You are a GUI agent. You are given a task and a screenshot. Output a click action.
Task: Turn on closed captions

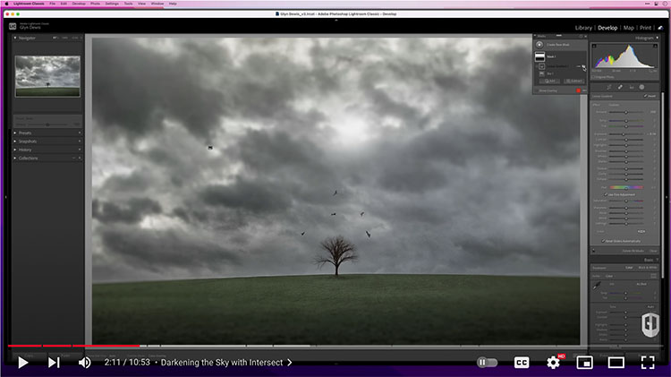pyautogui.click(x=522, y=363)
